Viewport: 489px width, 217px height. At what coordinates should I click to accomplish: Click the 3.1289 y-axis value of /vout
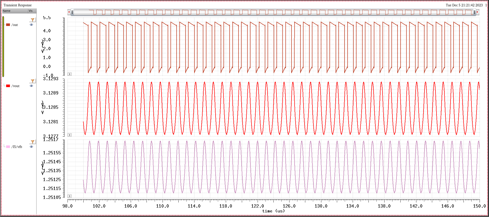click(51, 93)
